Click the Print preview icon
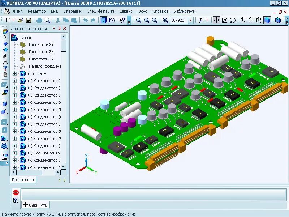289x217 pixels. coord(47,20)
